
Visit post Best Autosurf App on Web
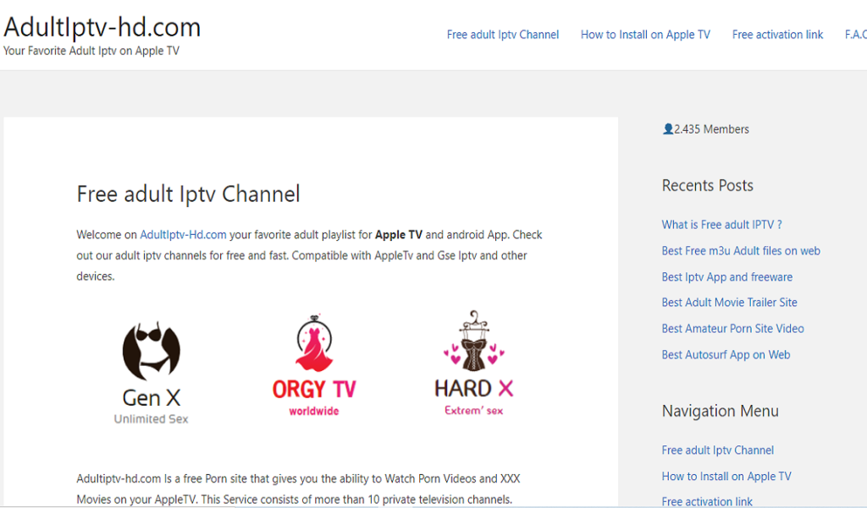(x=726, y=354)
